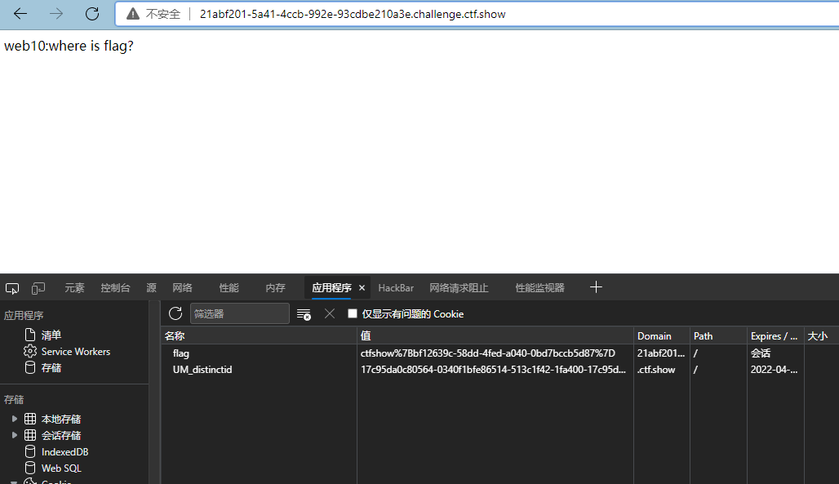Image resolution: width=839 pixels, height=484 pixels.
Task: Click the browser back arrow
Action: tap(20, 14)
